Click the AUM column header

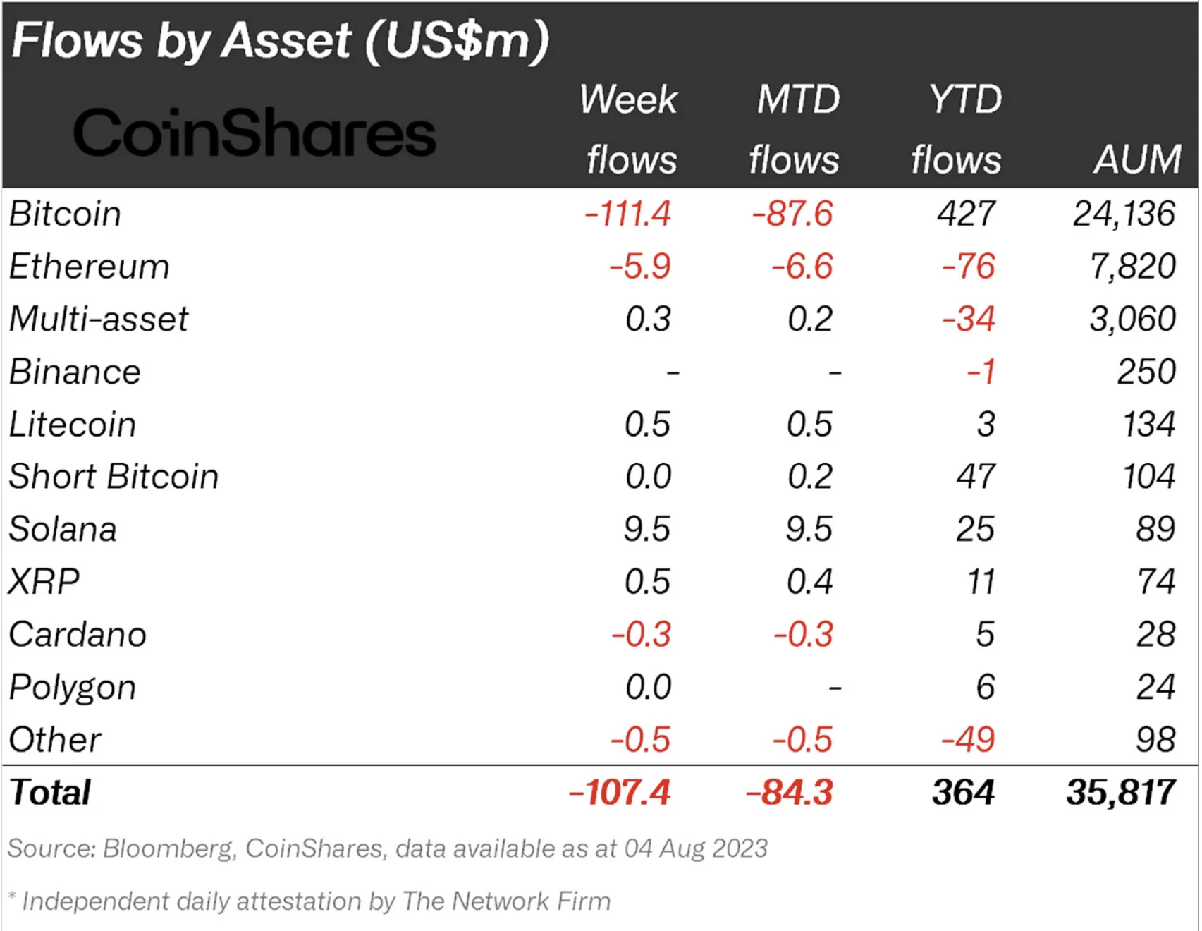1136,159
